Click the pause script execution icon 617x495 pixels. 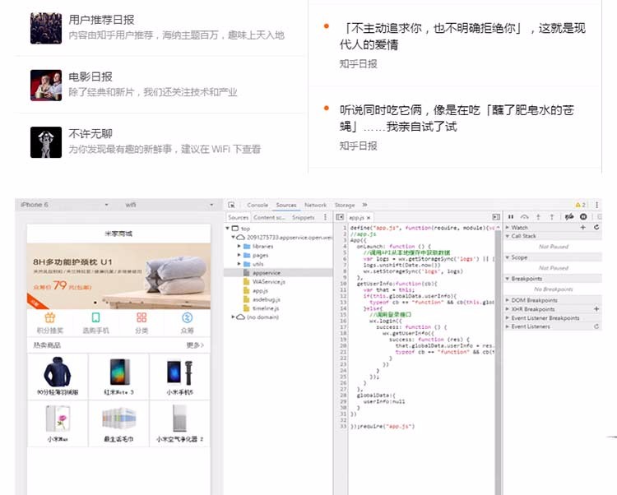click(x=511, y=216)
